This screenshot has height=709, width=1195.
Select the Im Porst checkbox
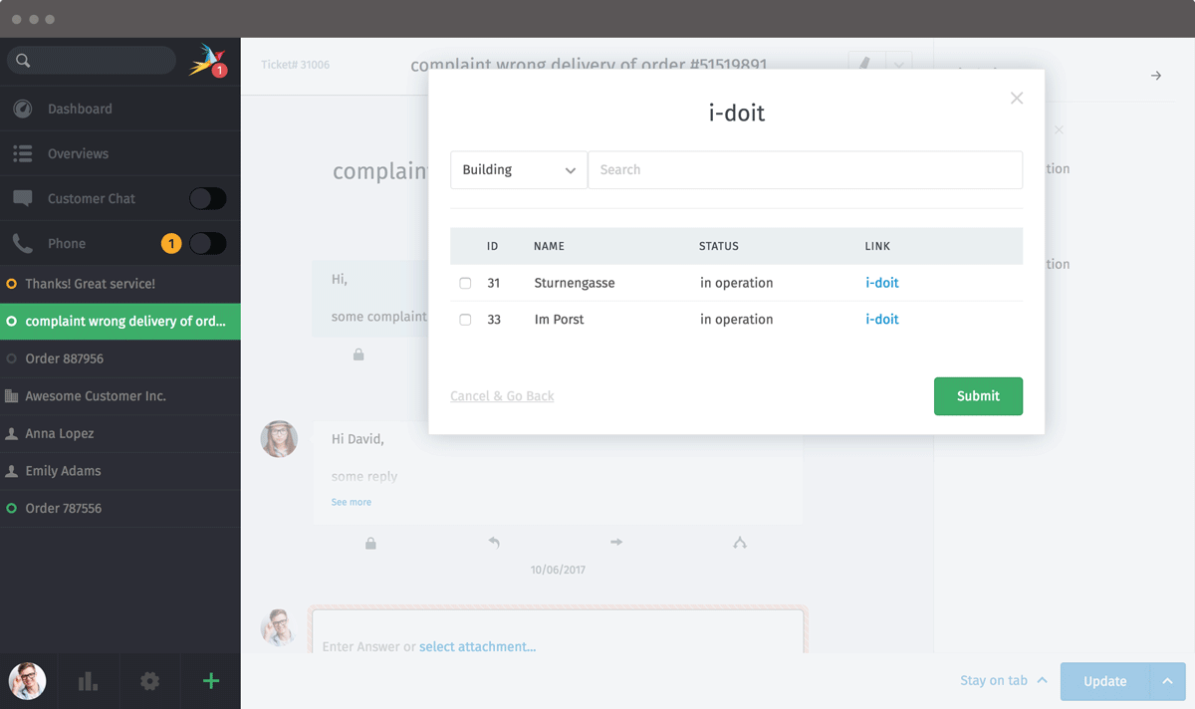pyautogui.click(x=465, y=320)
